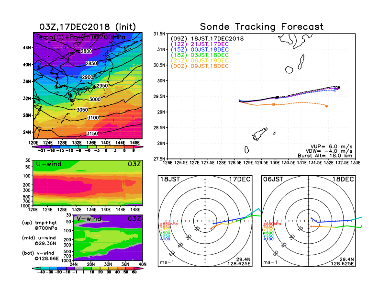Image resolution: width=379 pixels, height=293 pixels.
Task: Click the Sonde Tracking Forecast title
Action: [x=261, y=27]
